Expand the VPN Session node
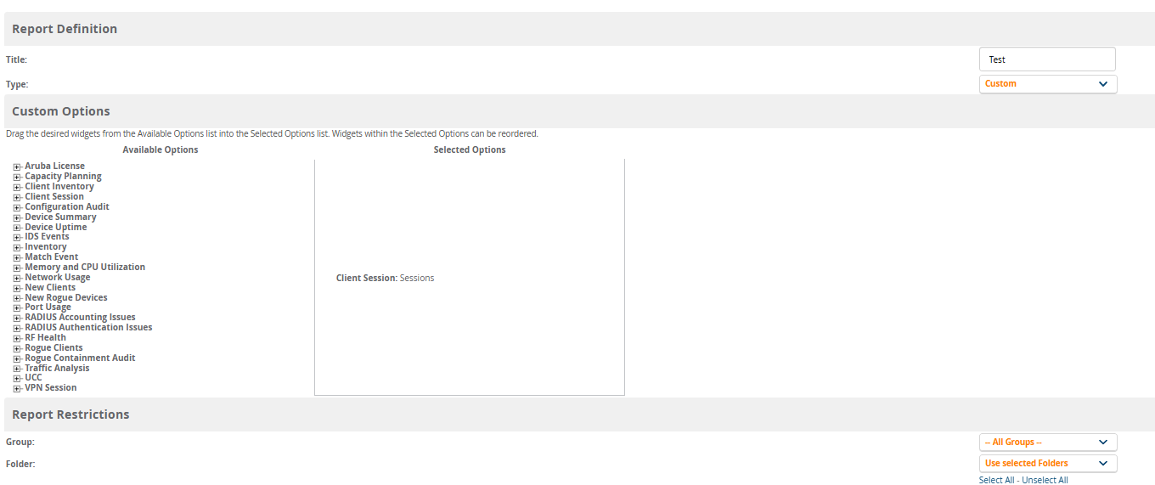 pyautogui.click(x=17, y=388)
